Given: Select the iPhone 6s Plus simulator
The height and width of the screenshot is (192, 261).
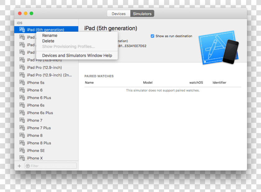Looking at the screenshot, I should (x=46, y=113).
